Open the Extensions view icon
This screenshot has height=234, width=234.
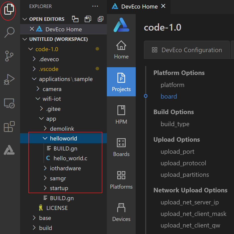pos(10,126)
